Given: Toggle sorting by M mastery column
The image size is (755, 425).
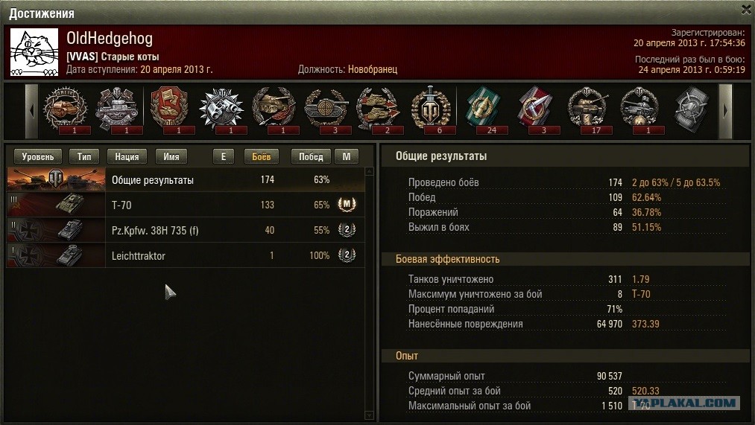Looking at the screenshot, I should [x=347, y=156].
